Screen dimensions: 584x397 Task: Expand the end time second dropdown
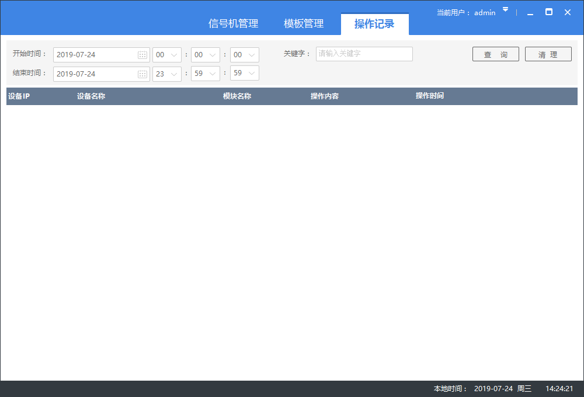pos(252,74)
